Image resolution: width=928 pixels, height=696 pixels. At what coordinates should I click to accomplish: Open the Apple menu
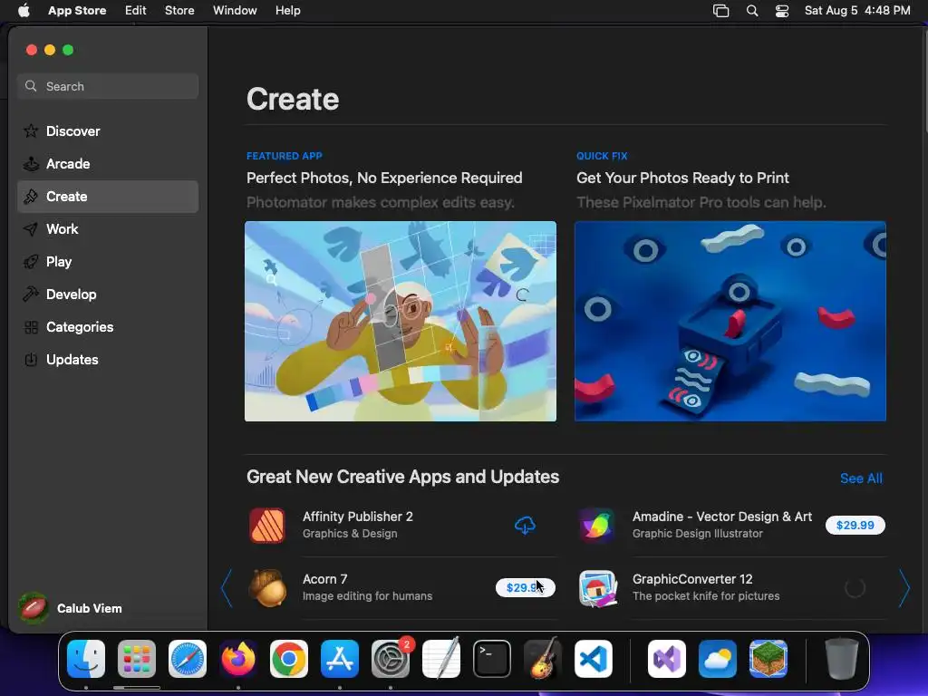24,11
